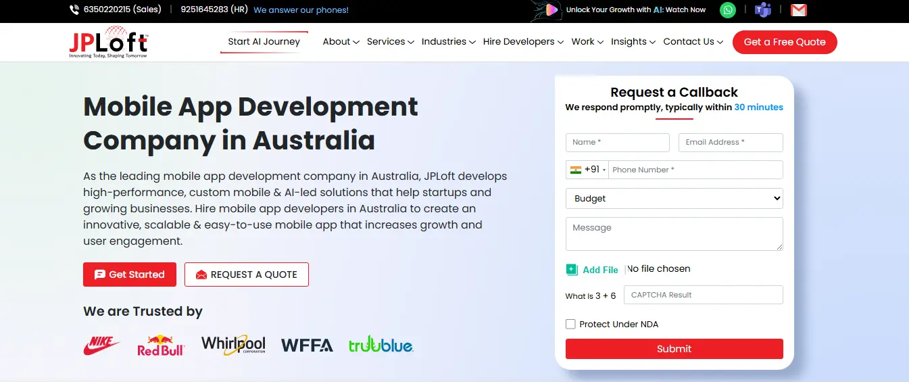Open the WhatsApp icon in top bar
Viewport: 909px width, 382px height.
(728, 10)
